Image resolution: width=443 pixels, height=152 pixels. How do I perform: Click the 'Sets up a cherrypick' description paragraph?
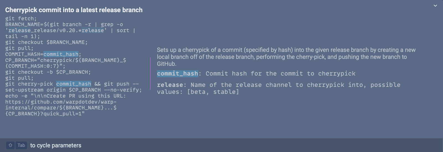point(286,57)
